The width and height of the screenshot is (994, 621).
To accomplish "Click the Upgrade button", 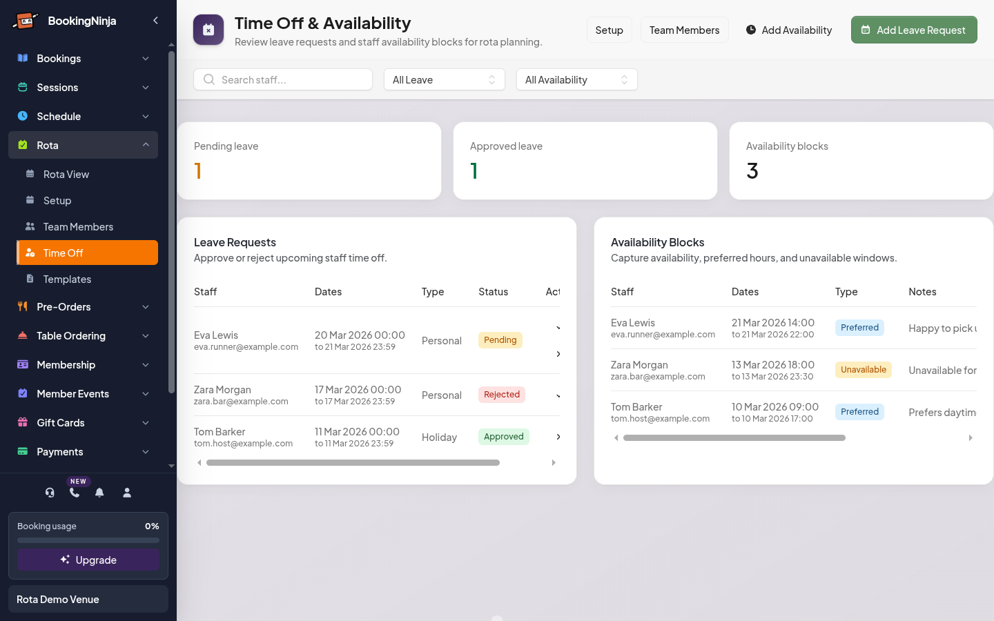I will 88,560.
